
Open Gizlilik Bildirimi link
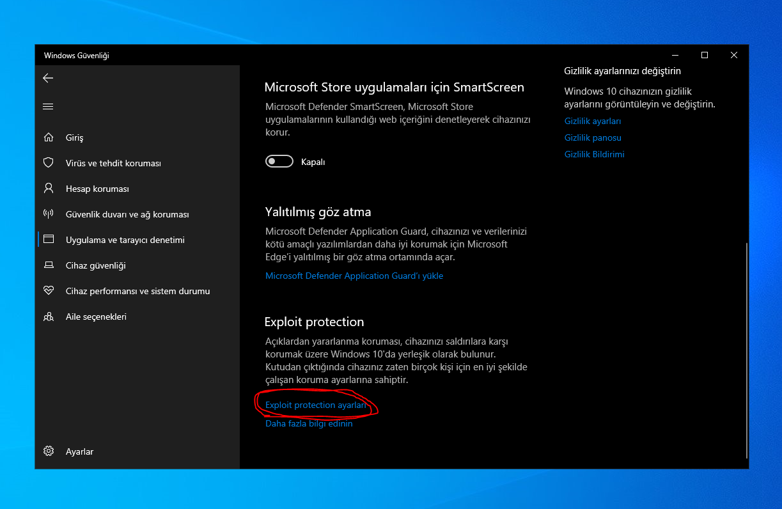point(595,154)
